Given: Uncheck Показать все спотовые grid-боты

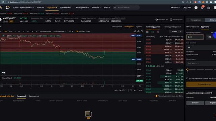Looking at the screenshot, I should pyautogui.click(x=156, y=96).
